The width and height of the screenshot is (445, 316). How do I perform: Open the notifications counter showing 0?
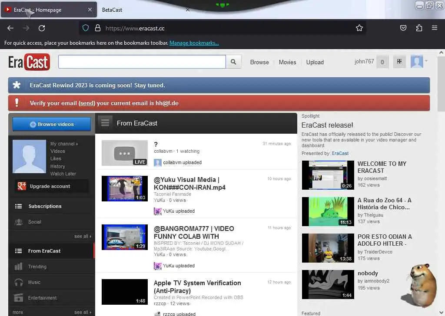[x=382, y=62]
